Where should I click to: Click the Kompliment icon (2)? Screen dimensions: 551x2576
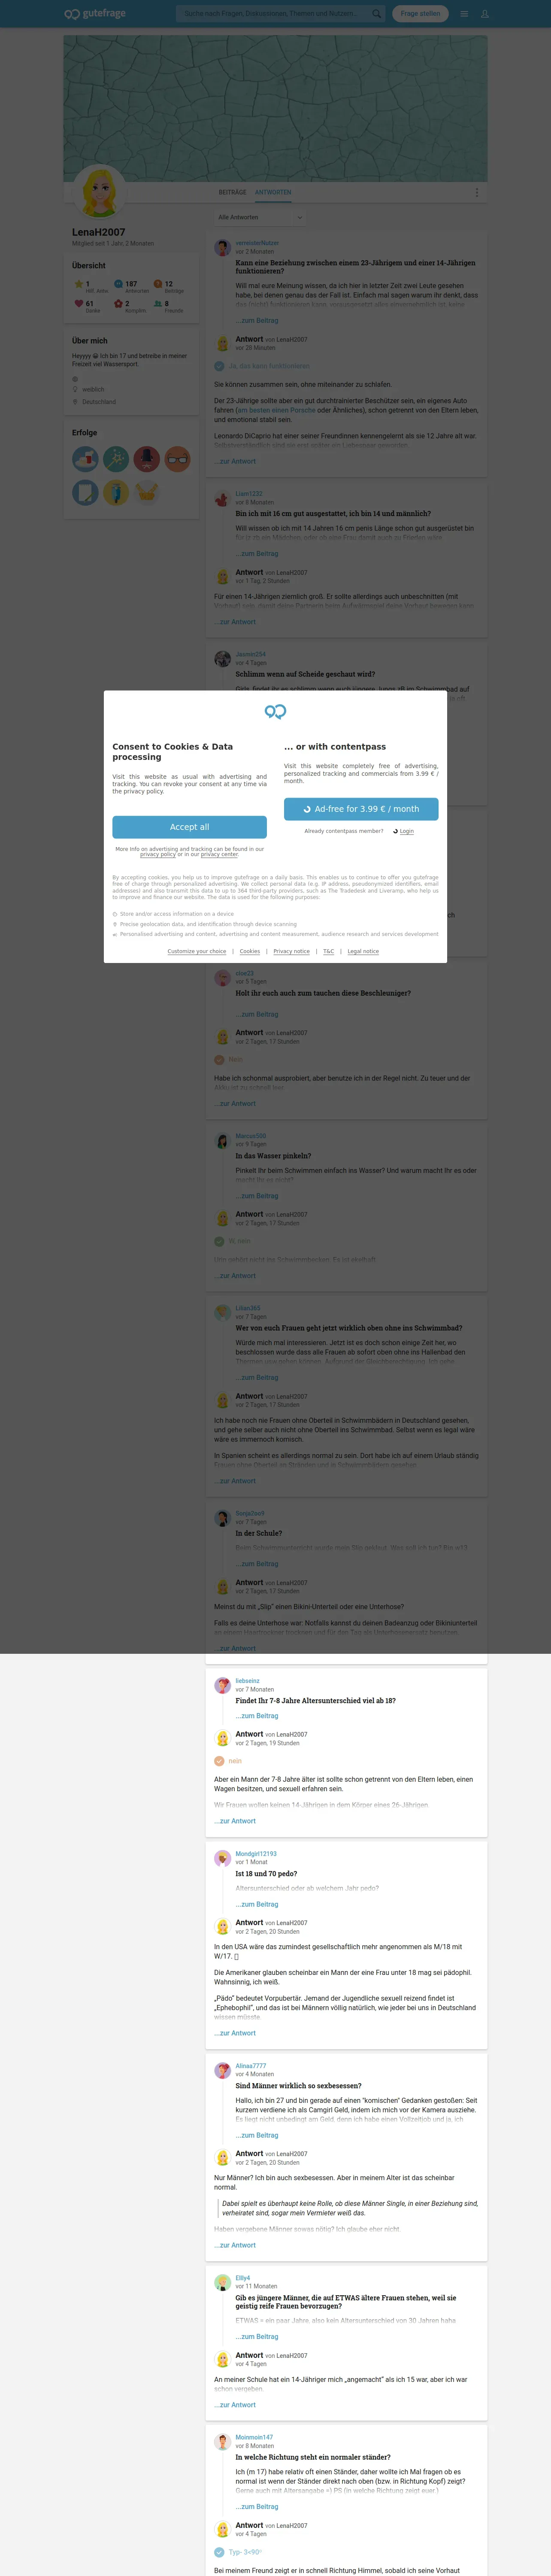point(118,303)
